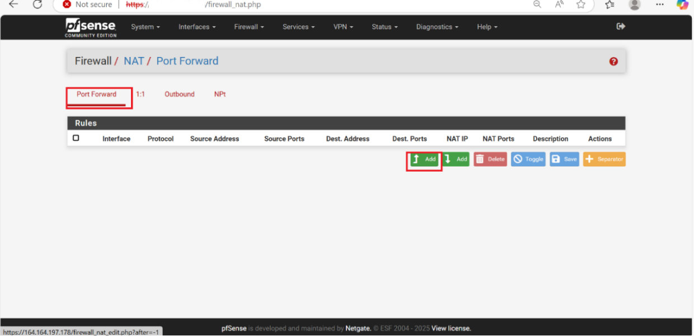Click the browser address bar URL
The height and width of the screenshot is (336, 694).
click(193, 4)
